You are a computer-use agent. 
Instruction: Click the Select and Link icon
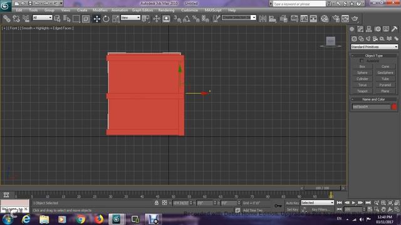tap(7, 19)
